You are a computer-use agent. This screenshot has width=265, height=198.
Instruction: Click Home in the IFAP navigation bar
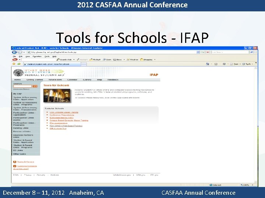tap(17, 80)
